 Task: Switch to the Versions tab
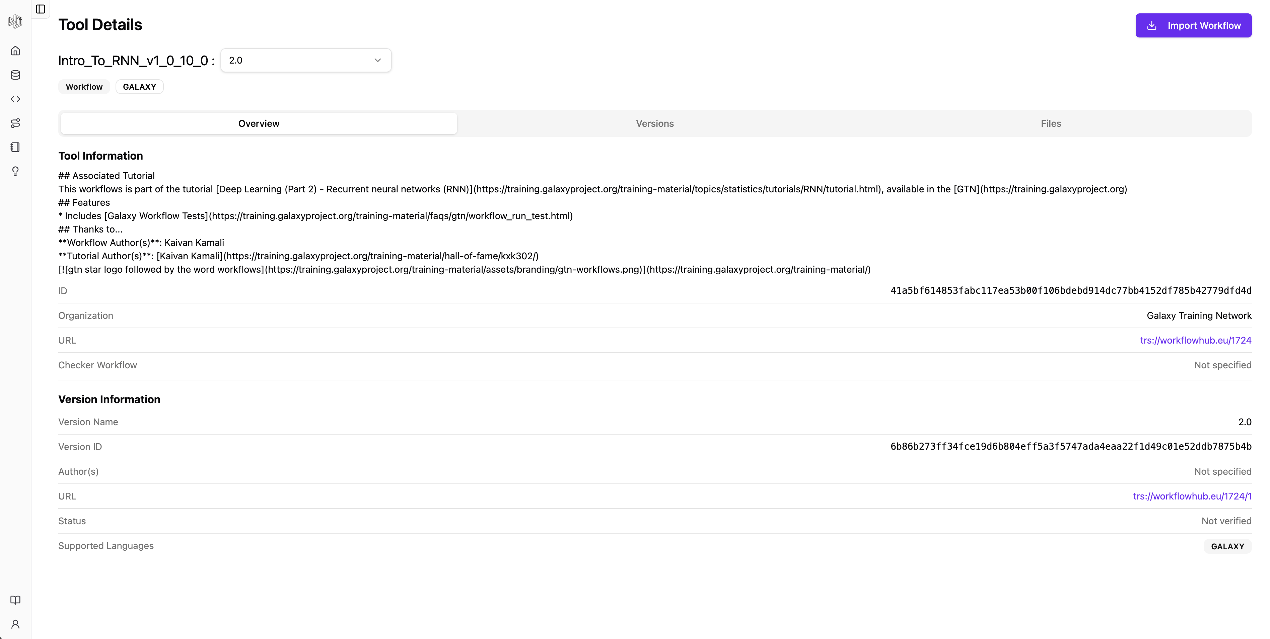654,123
